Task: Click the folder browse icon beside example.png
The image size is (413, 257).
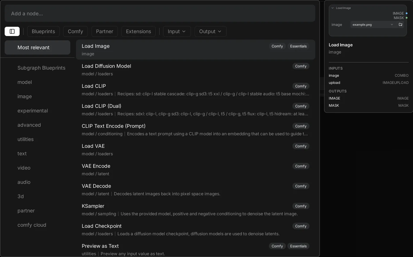Action: pos(401,24)
